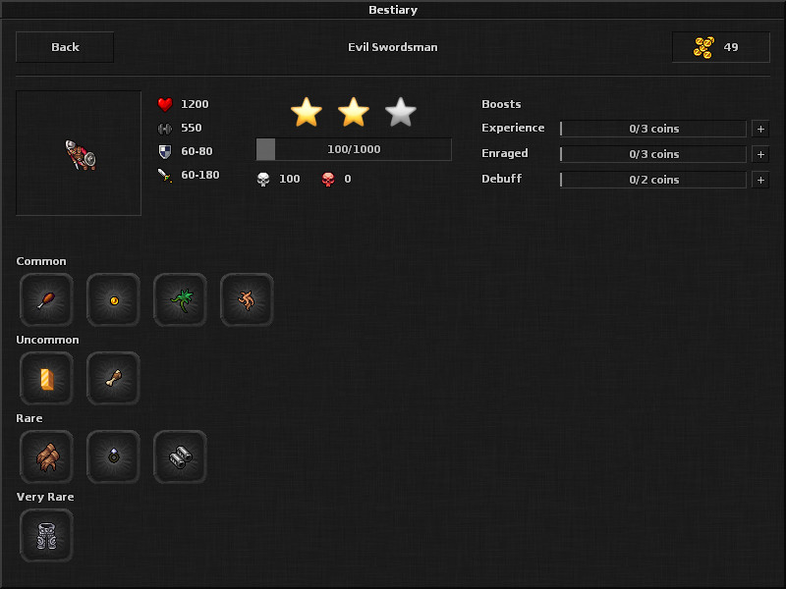This screenshot has height=589, width=786.
Task: Select the Evil Swordsman title text
Action: click(392, 47)
